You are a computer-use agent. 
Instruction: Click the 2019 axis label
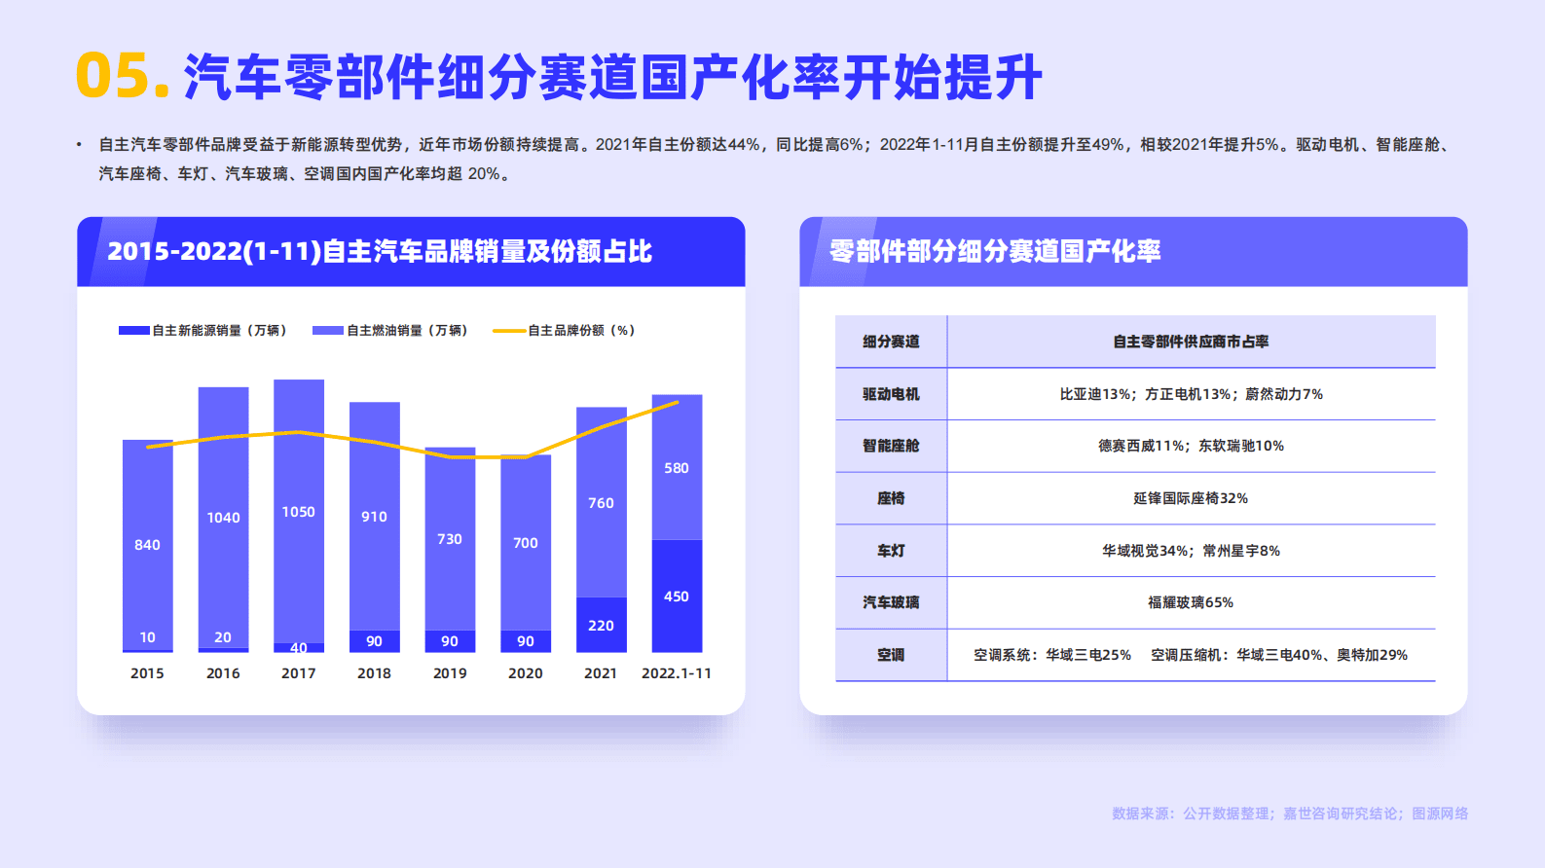pos(450,673)
